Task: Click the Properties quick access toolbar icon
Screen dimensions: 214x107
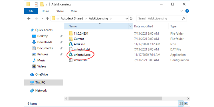Action: [36, 4]
